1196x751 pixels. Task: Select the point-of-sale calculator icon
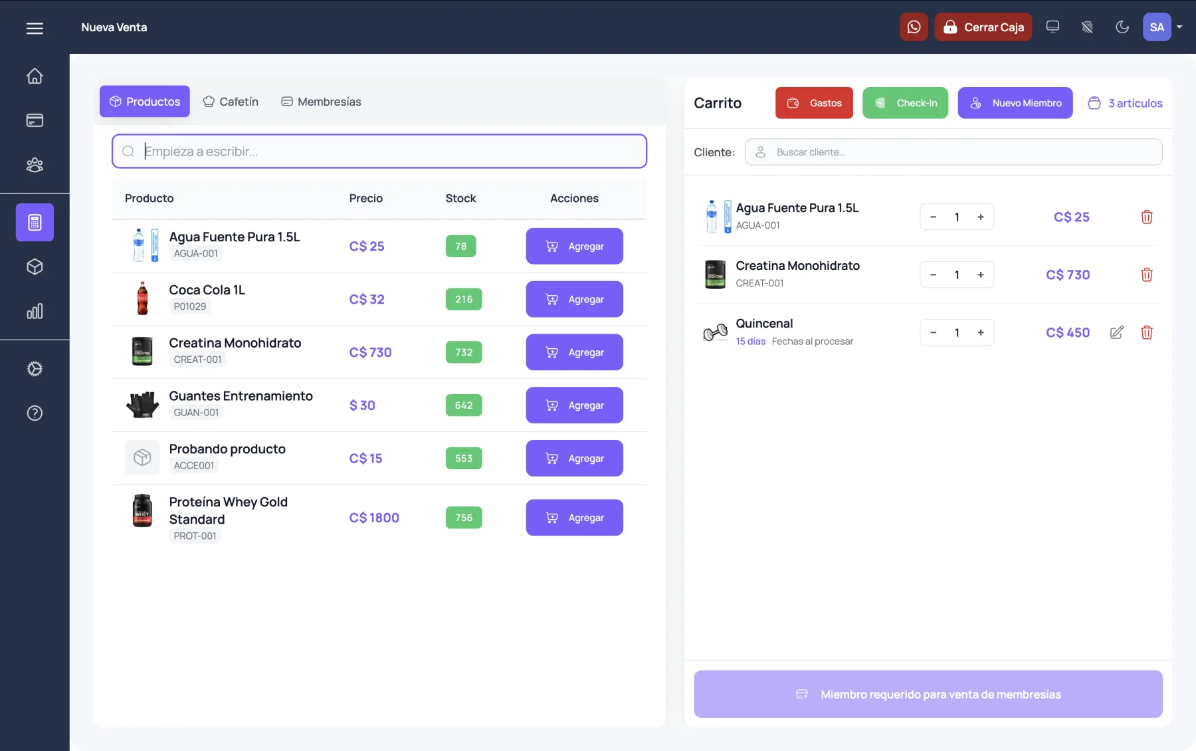click(x=35, y=222)
